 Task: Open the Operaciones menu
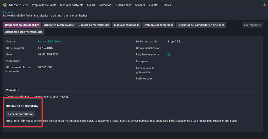tap(124, 5)
